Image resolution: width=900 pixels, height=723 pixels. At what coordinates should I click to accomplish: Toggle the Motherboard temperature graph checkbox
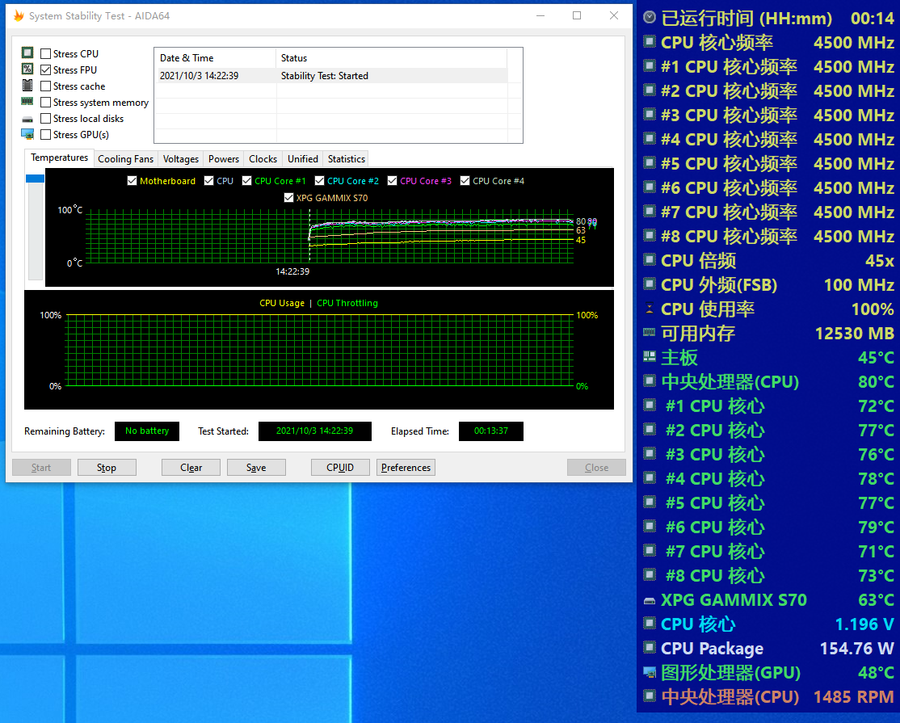point(132,181)
